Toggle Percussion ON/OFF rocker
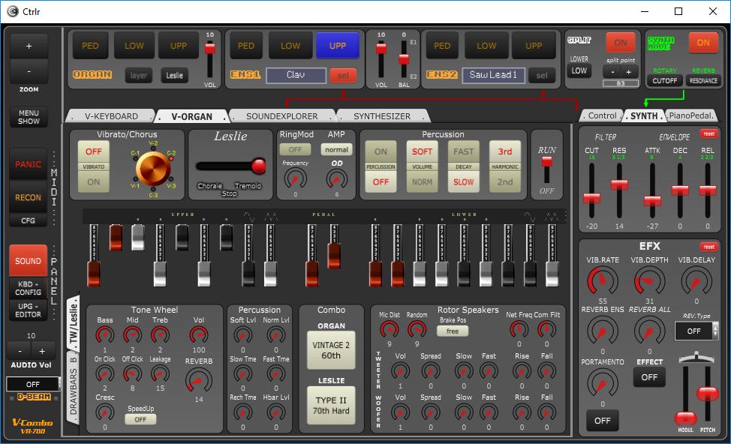 (381, 166)
